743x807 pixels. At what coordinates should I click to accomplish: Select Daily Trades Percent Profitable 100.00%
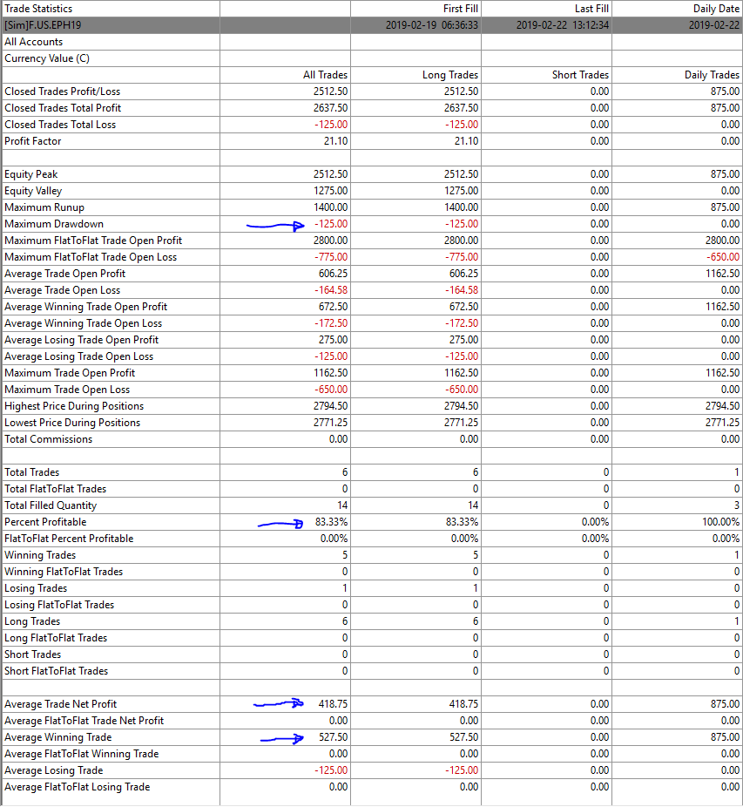721,522
